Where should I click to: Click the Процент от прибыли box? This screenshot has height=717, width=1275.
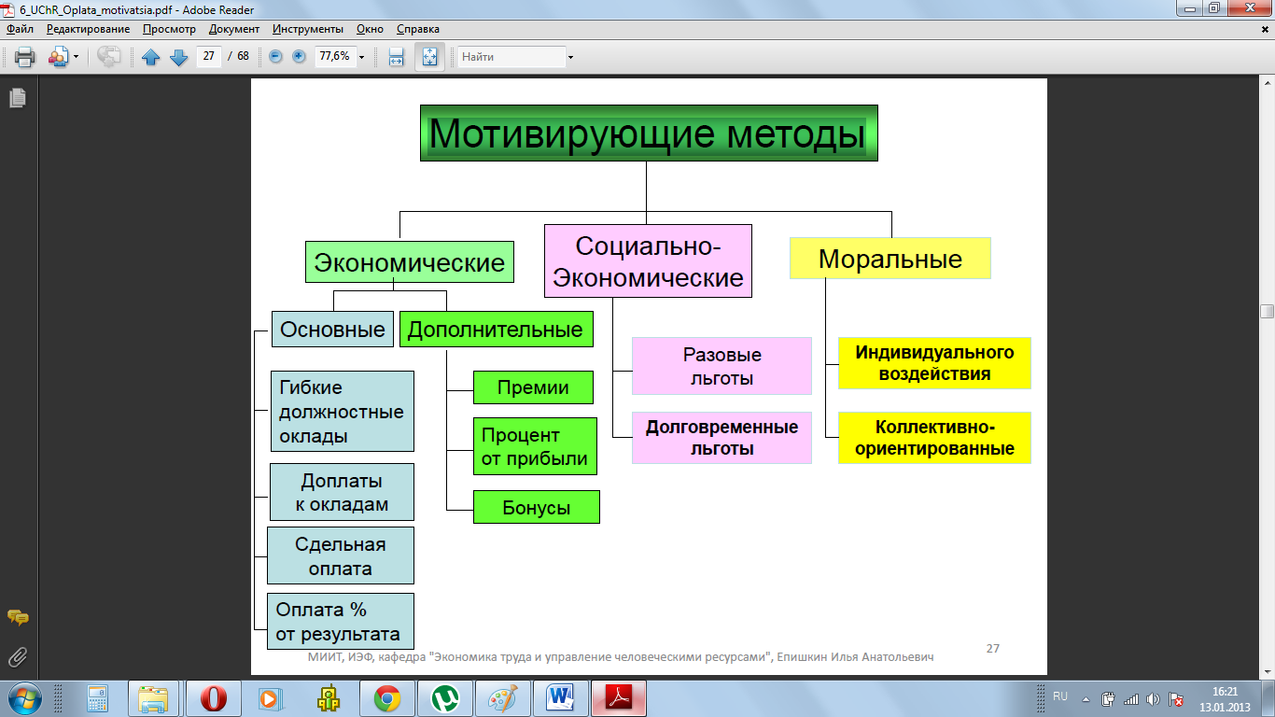click(535, 446)
